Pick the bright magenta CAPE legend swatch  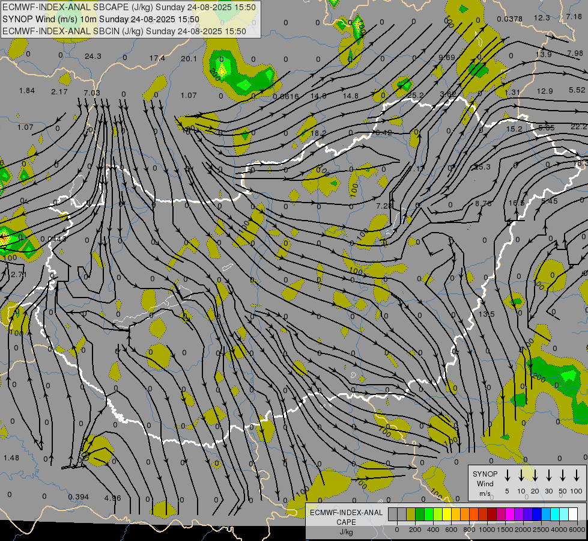[510, 515]
